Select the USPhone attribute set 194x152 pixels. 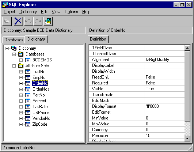tap(41, 113)
